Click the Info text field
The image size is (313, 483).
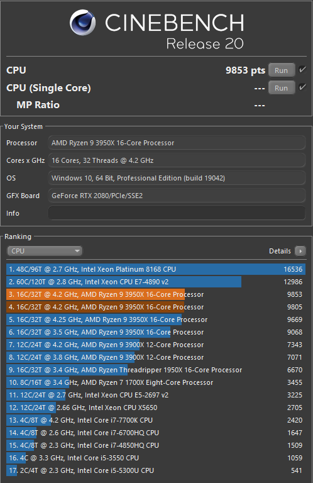pos(177,213)
